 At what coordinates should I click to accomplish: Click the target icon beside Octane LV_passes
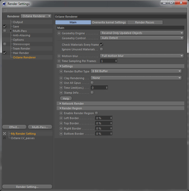pyautogui.click(x=4, y=138)
